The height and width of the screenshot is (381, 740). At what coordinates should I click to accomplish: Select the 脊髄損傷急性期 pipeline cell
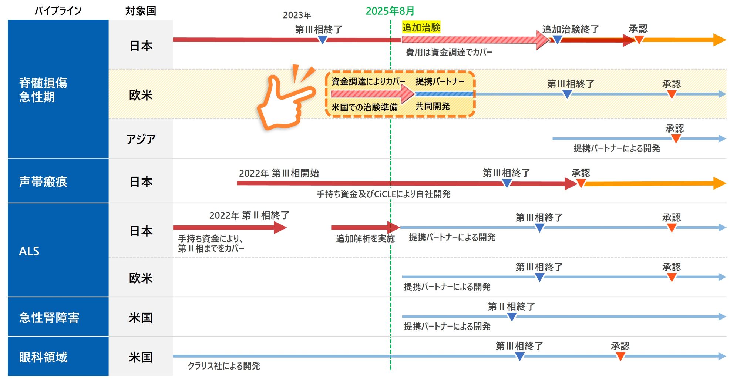[x=58, y=89]
